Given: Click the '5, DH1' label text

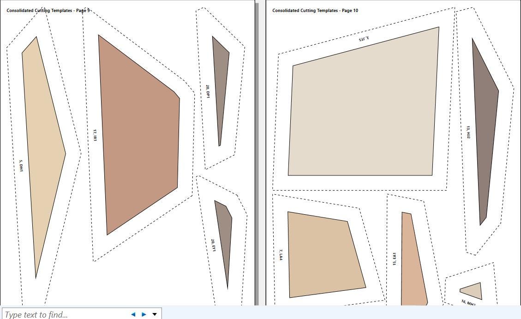Looking at the screenshot, I should [x=21, y=165].
